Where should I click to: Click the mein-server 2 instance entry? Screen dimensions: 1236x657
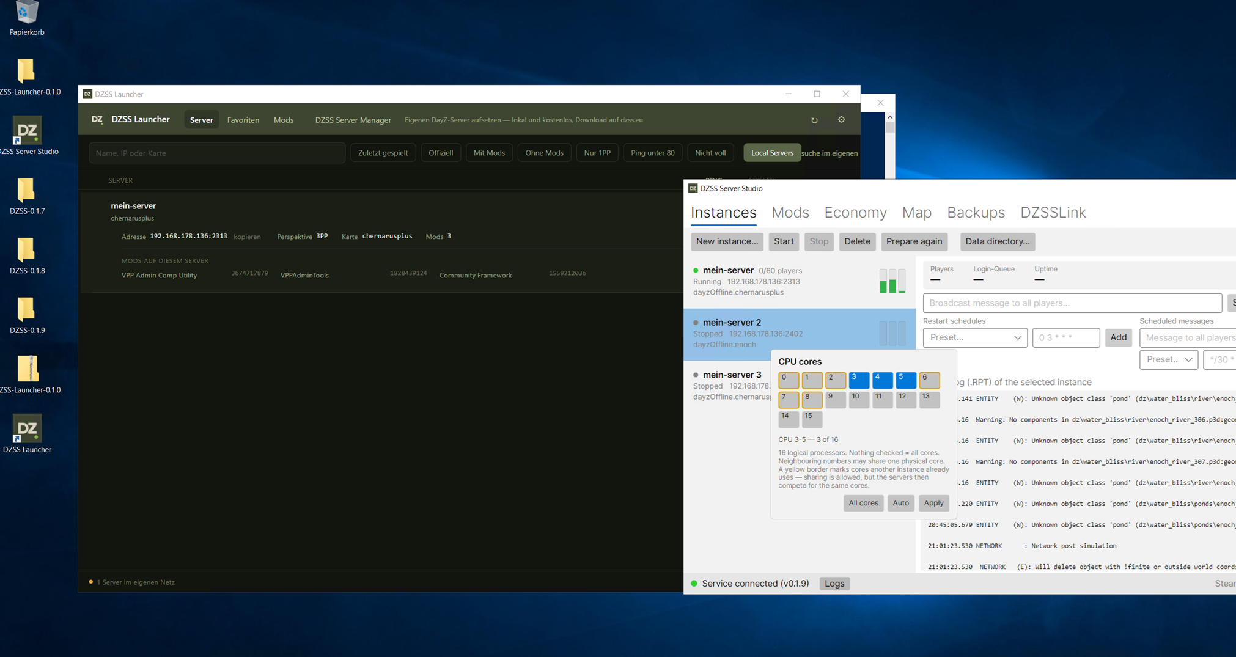tap(800, 334)
